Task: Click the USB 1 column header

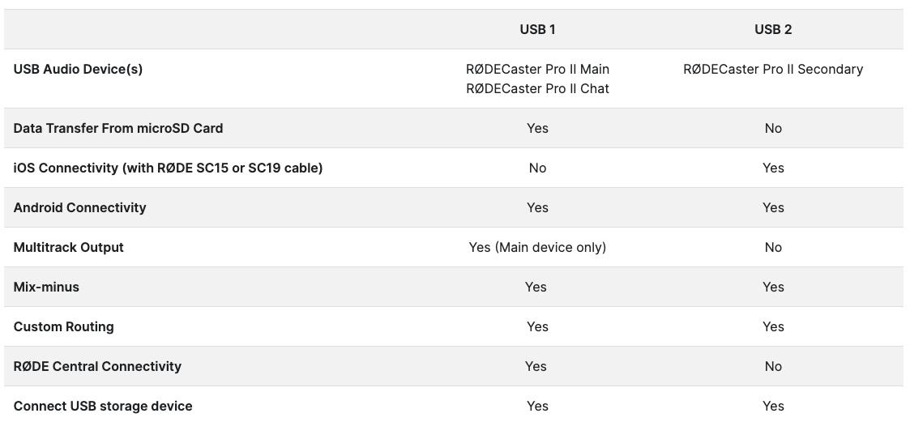Action: [x=537, y=30]
